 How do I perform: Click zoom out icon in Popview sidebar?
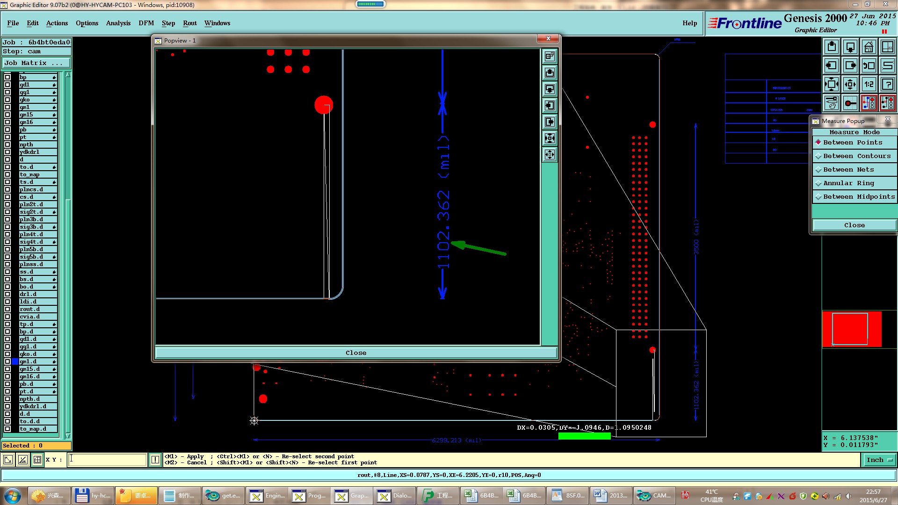tap(550, 155)
